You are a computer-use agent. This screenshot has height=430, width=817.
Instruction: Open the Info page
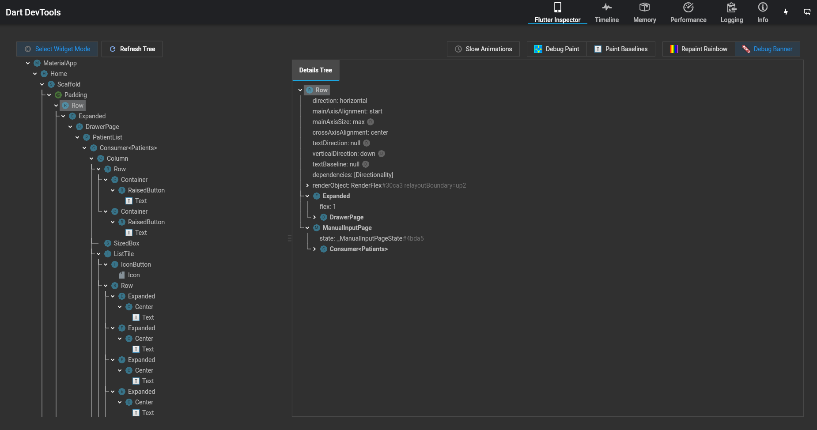762,12
